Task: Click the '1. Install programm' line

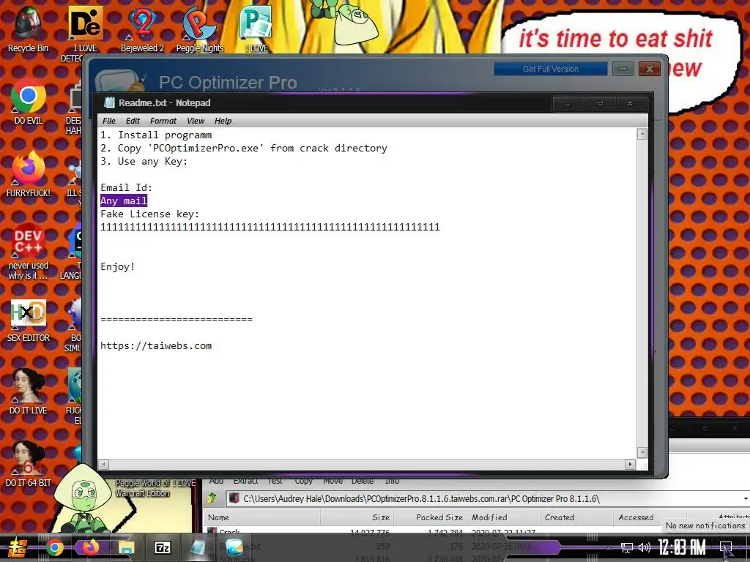Action: (156, 135)
